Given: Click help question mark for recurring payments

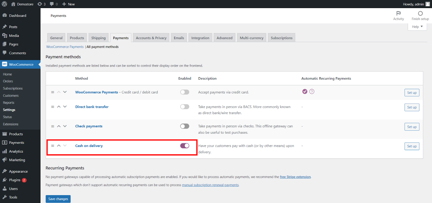Looking at the screenshot, I should 312,92.
